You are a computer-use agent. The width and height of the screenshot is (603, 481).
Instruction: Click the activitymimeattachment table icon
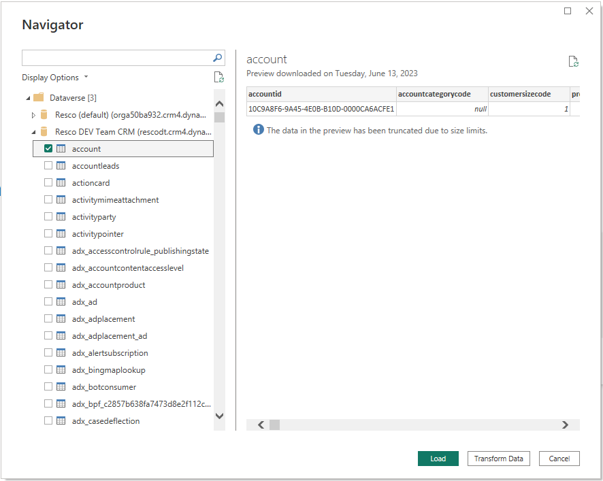(61, 199)
